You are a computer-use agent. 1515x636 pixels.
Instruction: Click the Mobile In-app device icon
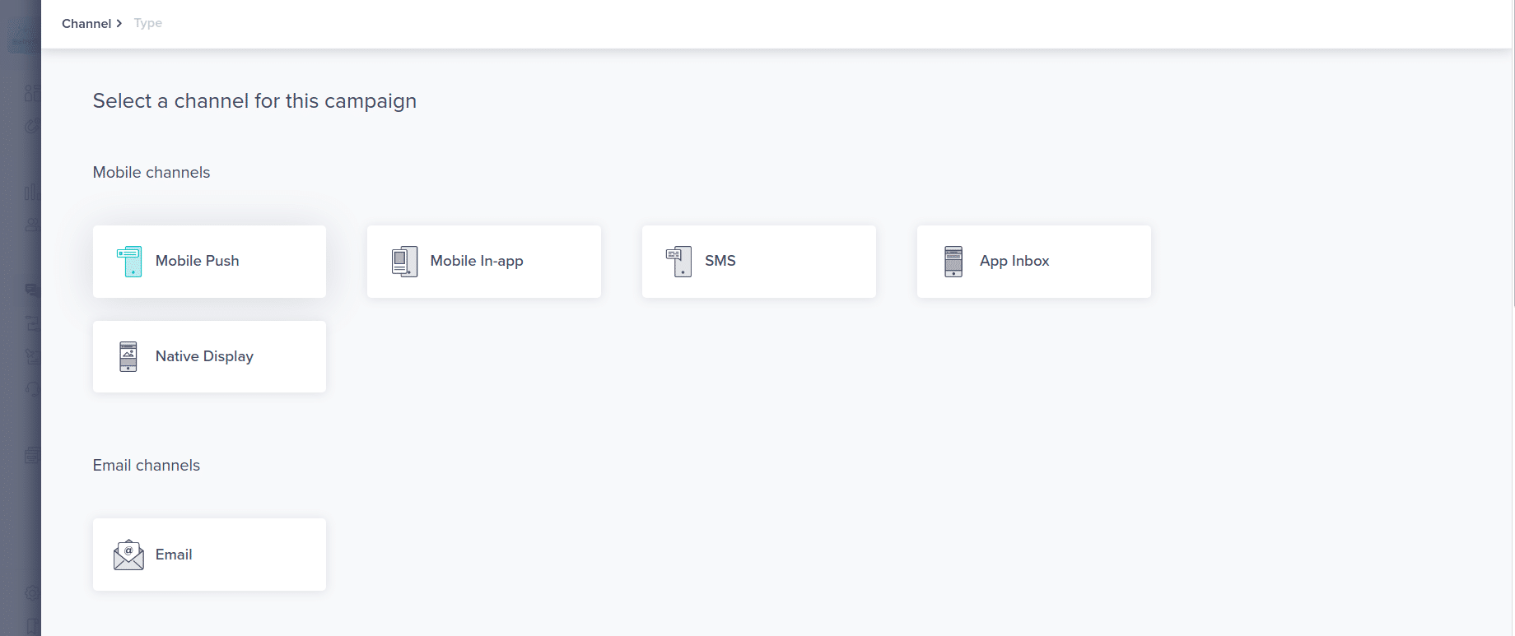pos(403,261)
